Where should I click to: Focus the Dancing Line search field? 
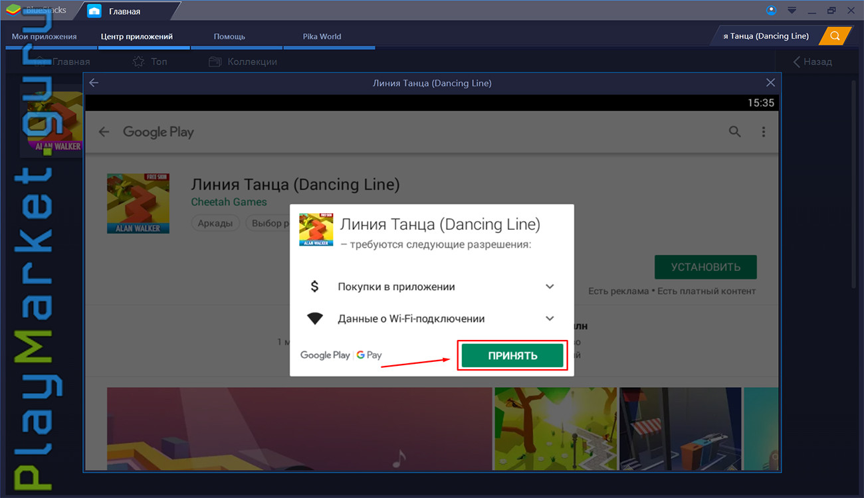coord(766,36)
